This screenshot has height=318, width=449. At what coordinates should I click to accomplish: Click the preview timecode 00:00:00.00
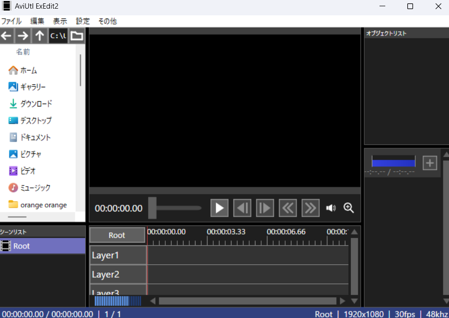(118, 208)
